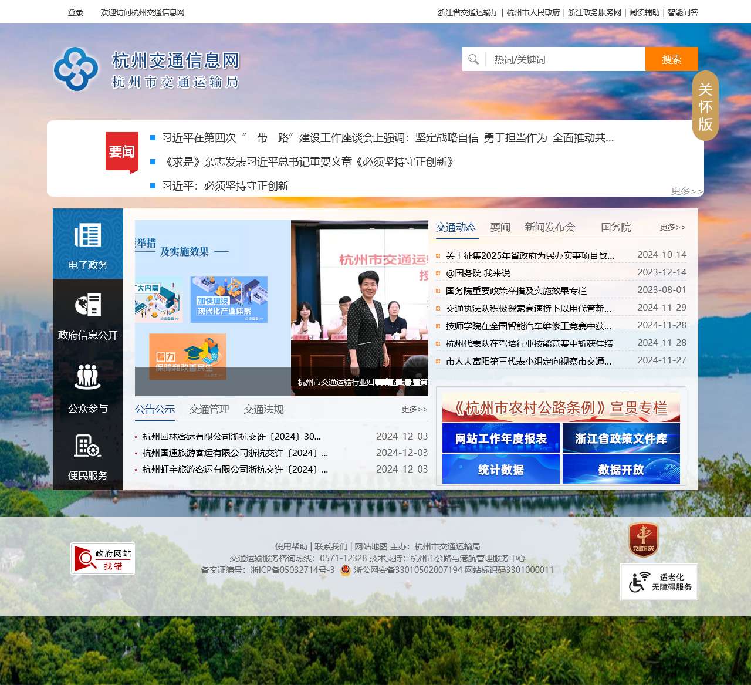Click the magnifier icon in search box
This screenshot has height=685, width=751.
click(473, 59)
